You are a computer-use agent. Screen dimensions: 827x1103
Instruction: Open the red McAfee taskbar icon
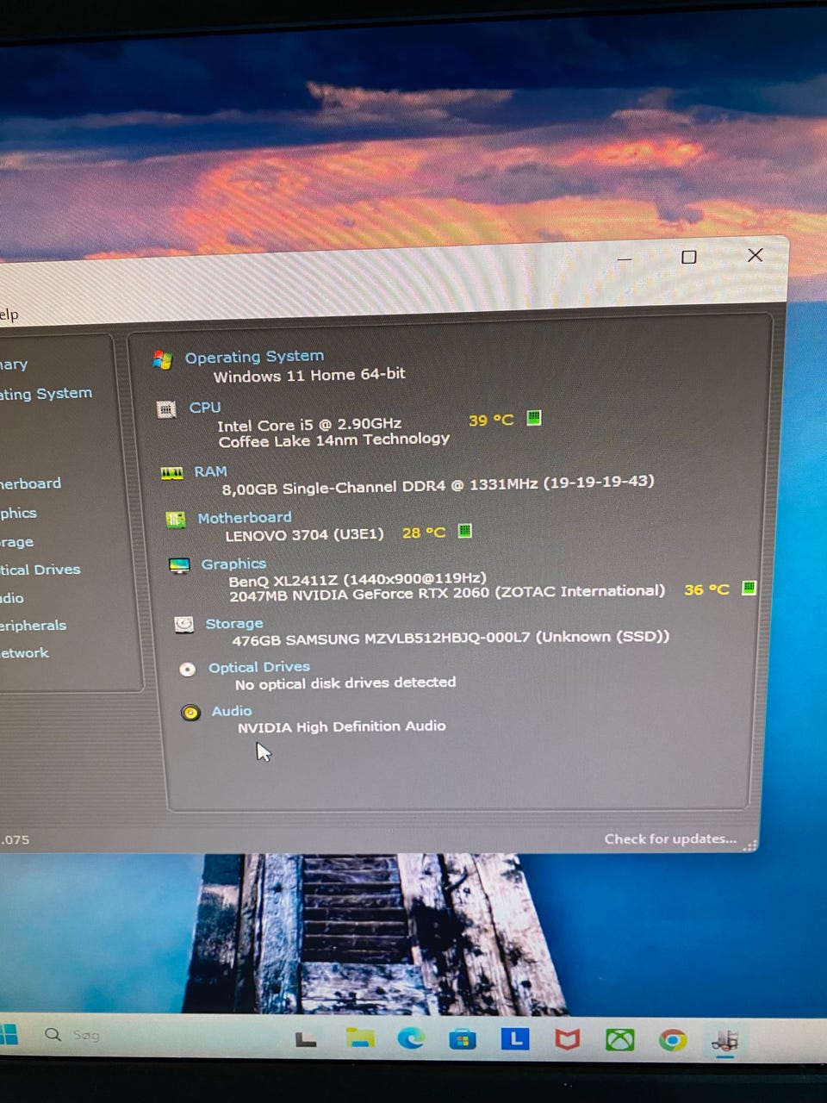point(567,1039)
